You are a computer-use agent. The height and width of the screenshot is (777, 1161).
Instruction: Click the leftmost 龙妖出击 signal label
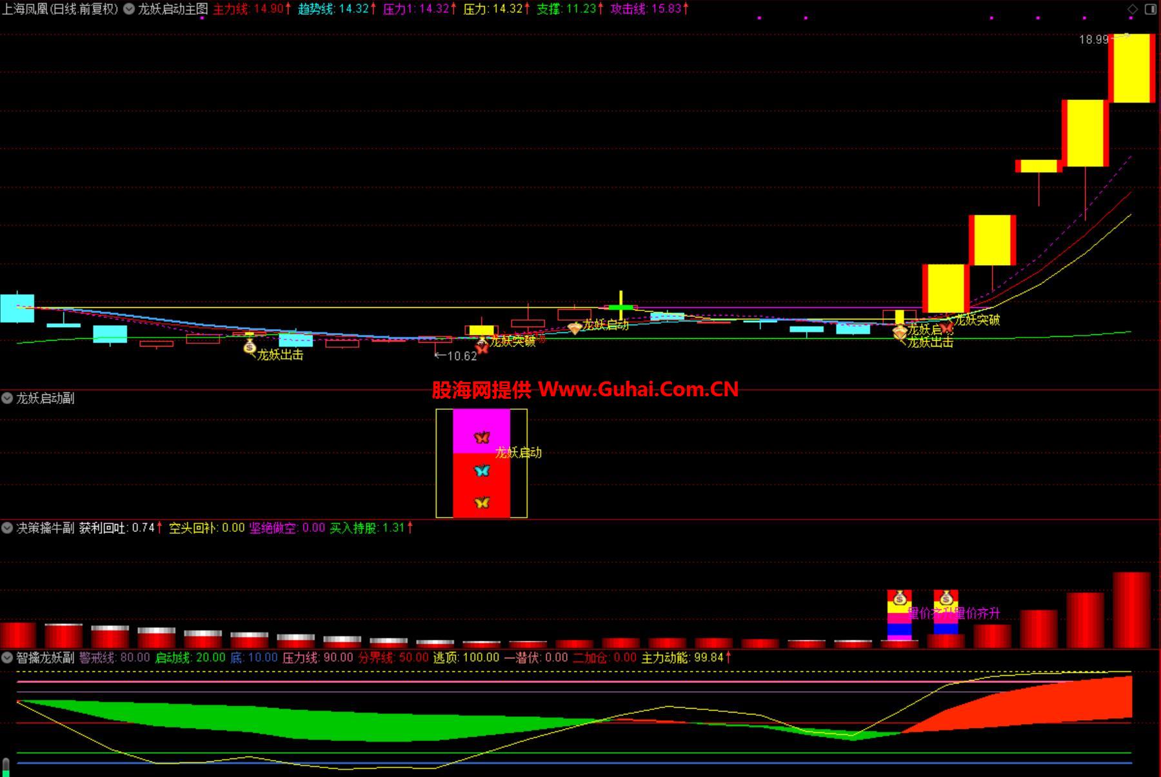280,354
